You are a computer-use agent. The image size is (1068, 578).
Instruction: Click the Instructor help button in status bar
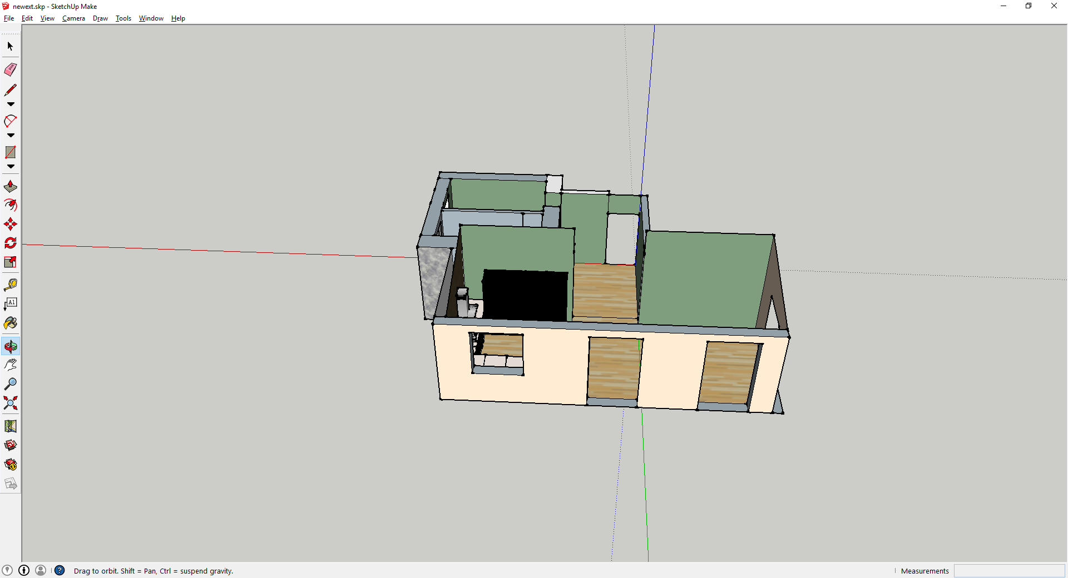60,571
